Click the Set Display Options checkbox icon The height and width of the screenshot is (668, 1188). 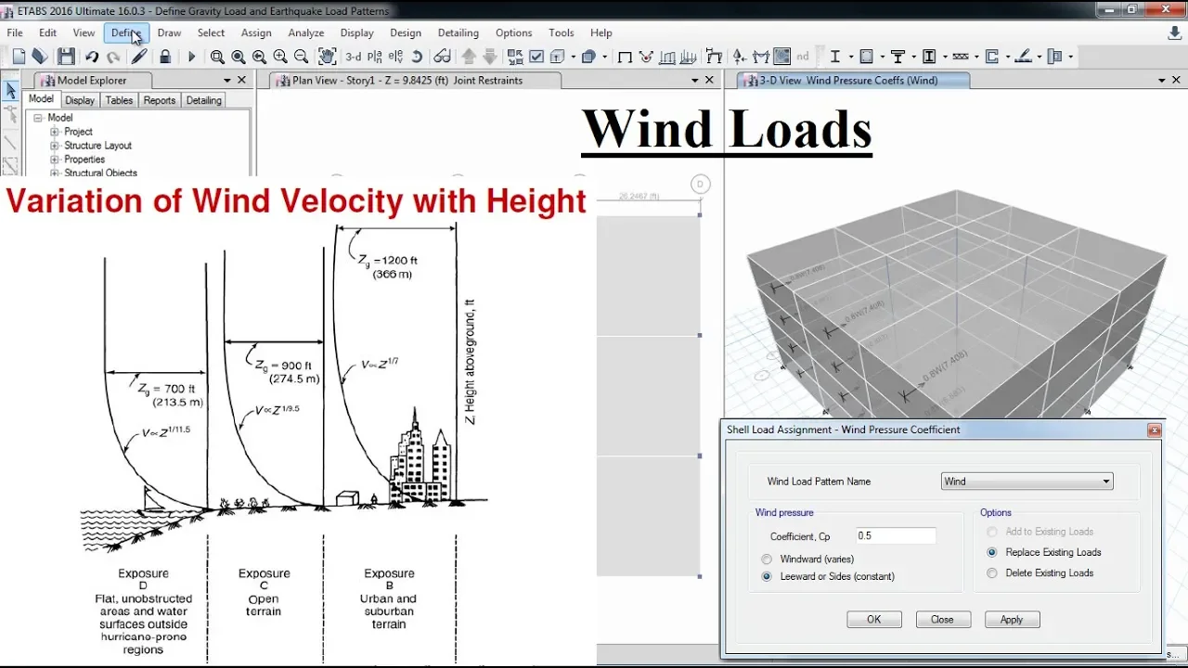pyautogui.click(x=536, y=57)
